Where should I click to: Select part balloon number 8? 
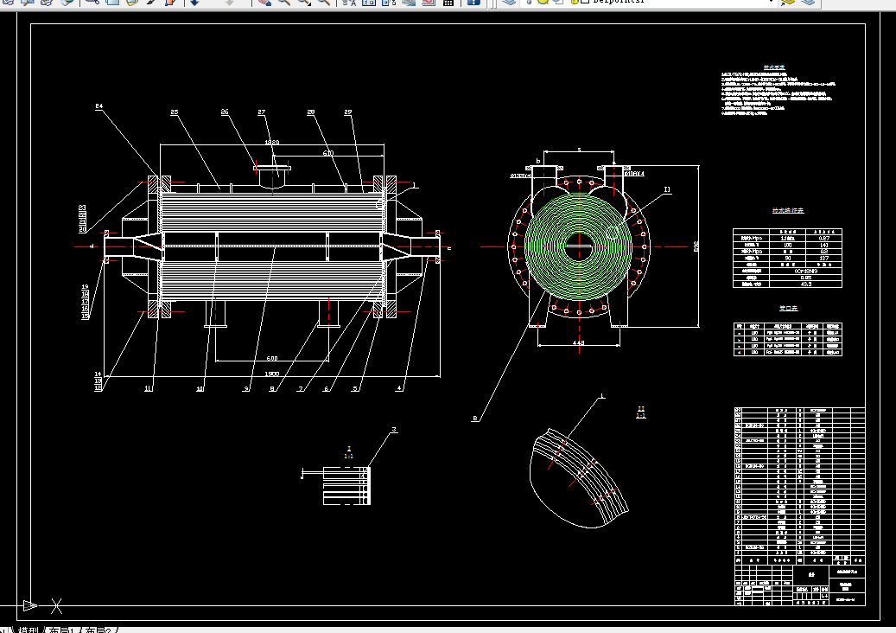point(272,389)
